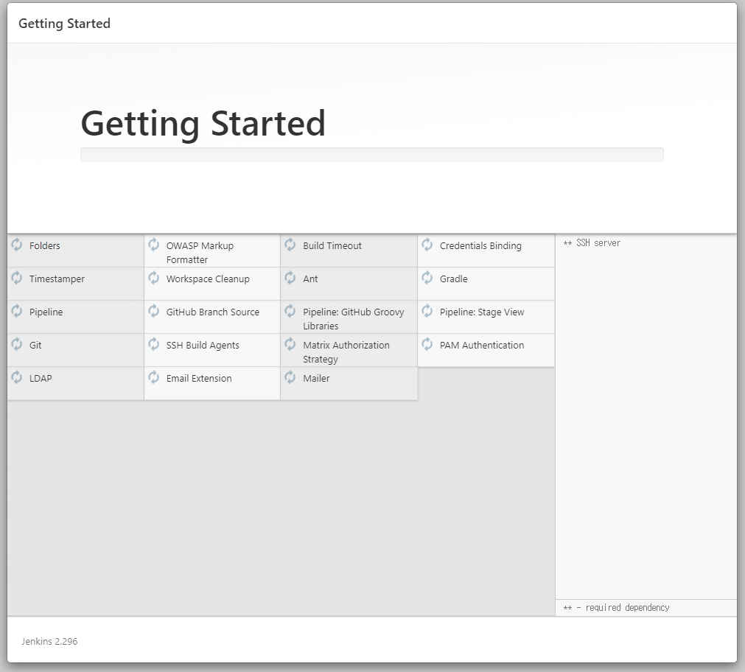Click the pending icon for SSH Build Agents

(153, 345)
